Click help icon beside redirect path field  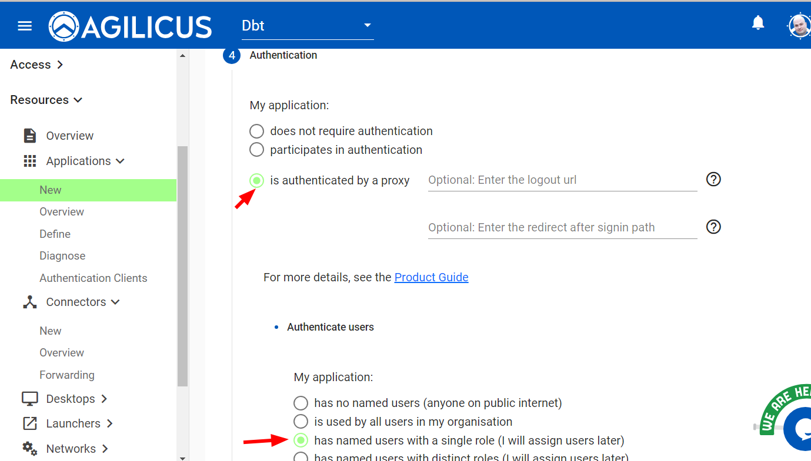pos(713,227)
